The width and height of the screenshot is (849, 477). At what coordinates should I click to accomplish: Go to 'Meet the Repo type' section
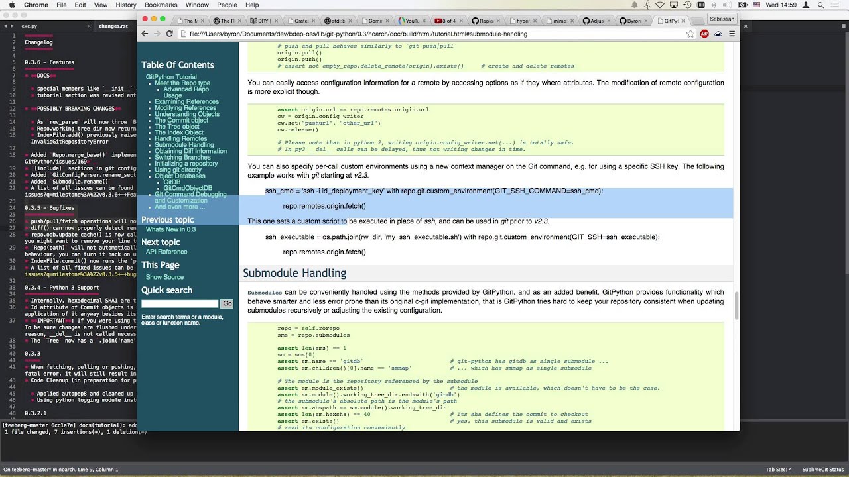click(182, 83)
